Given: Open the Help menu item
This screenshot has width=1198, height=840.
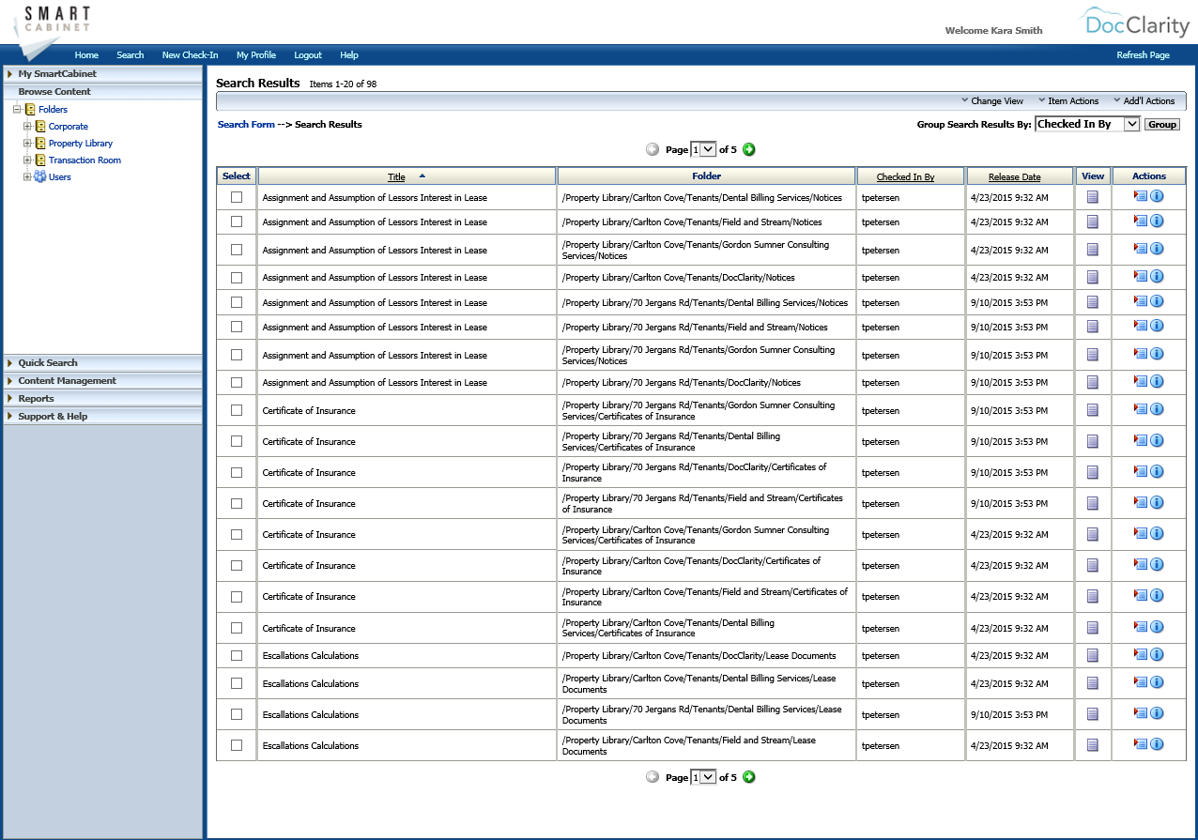Looking at the screenshot, I should (x=349, y=54).
